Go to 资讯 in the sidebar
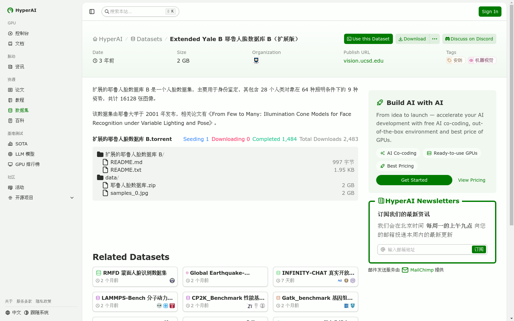This screenshot has width=514, height=321. (x=41, y=67)
